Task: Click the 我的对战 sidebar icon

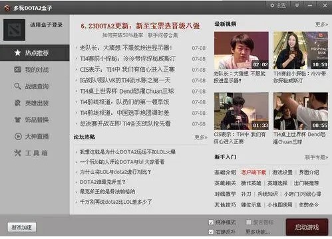Action: (x=17, y=70)
